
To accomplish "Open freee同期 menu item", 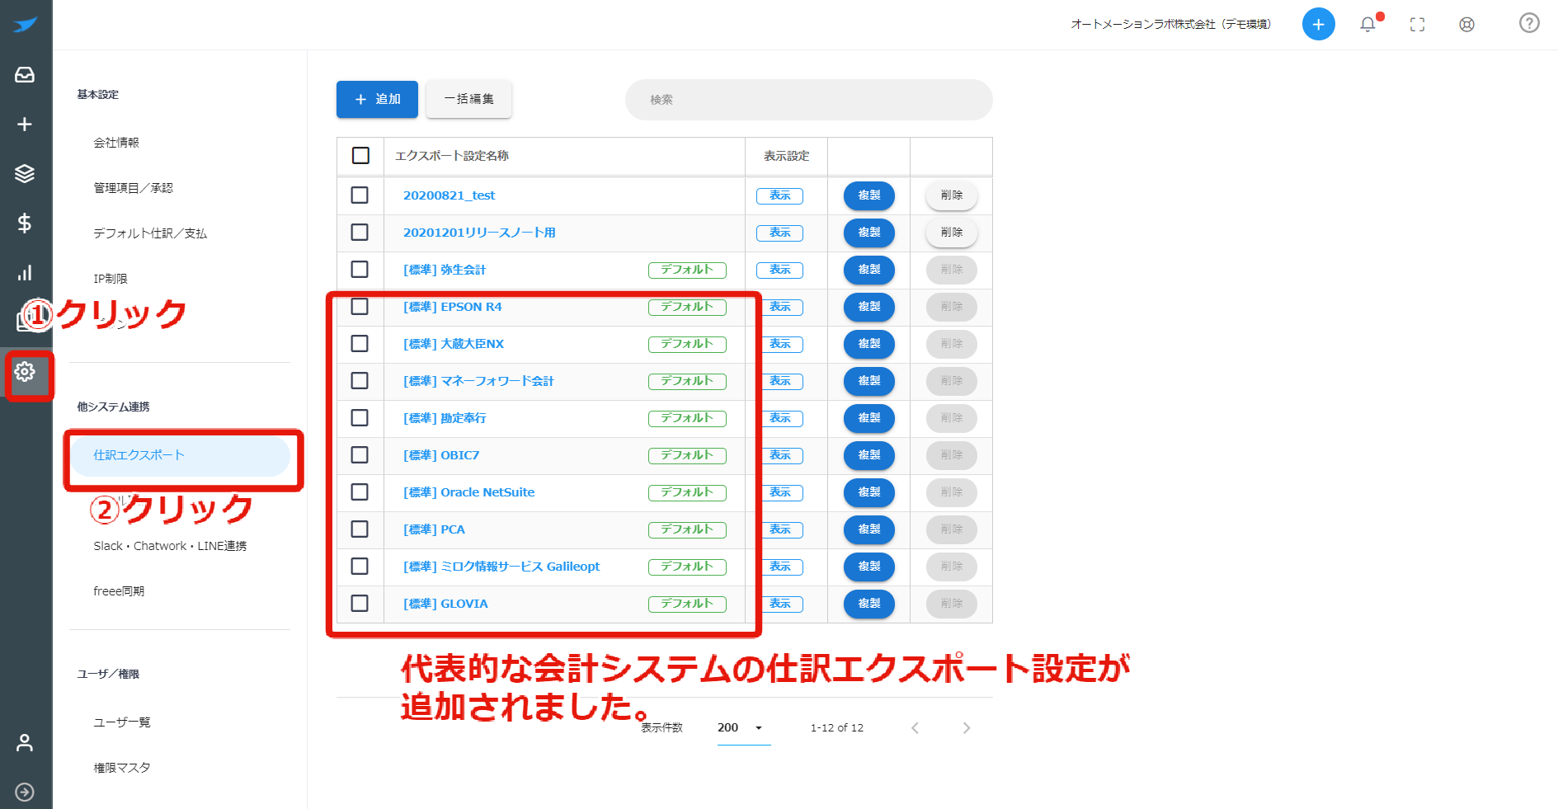I will 119,591.
